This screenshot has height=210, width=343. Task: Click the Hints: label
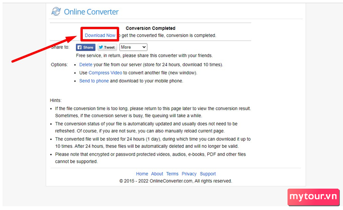click(x=55, y=100)
